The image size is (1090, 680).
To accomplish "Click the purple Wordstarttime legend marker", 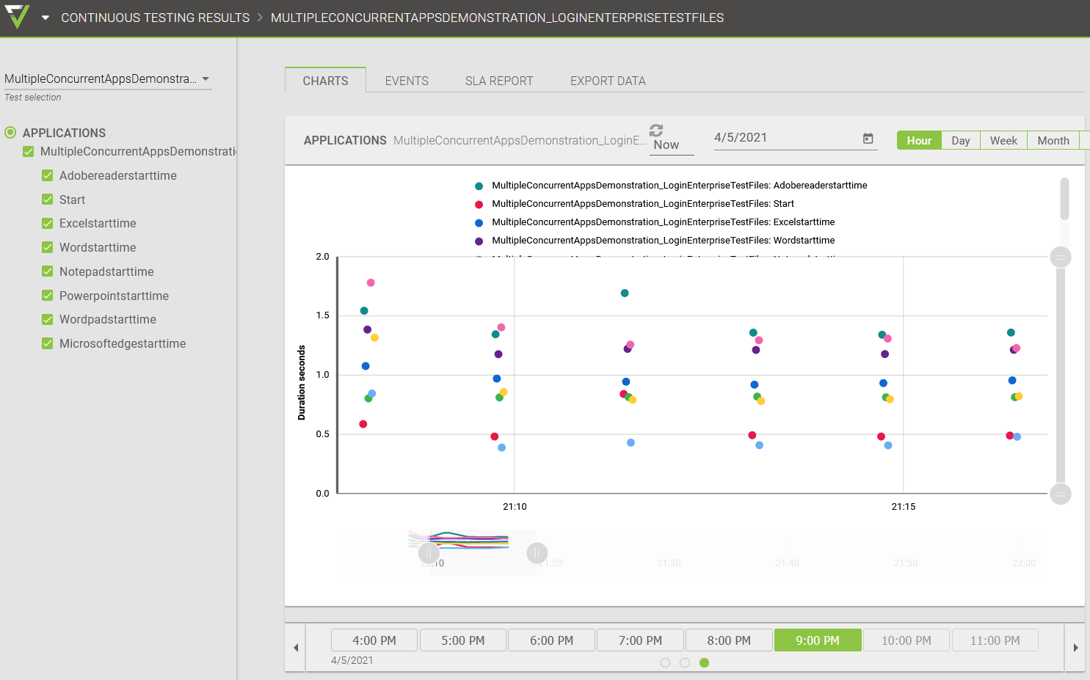I will [479, 241].
